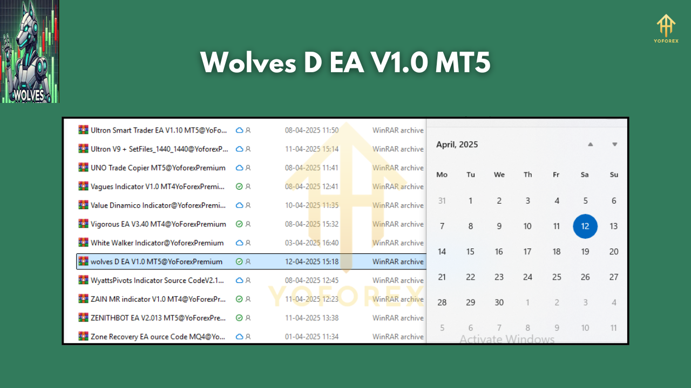Screen dimensions: 691x388
Task: Click green synced status icon for Vigorous EA
Action: click(x=239, y=224)
